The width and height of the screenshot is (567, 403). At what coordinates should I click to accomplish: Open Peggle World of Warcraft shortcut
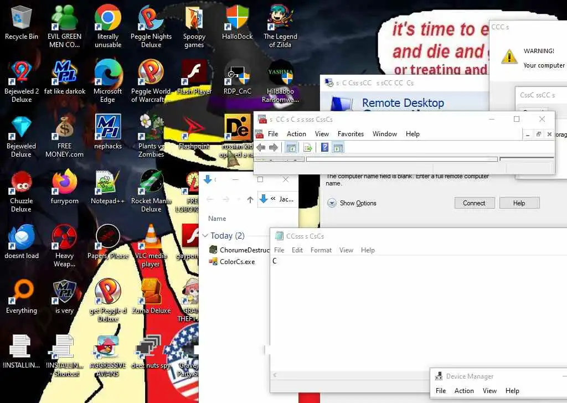pyautogui.click(x=151, y=81)
